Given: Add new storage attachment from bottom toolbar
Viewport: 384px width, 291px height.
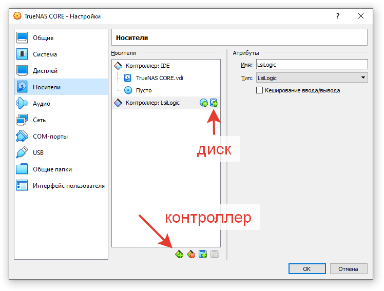Looking at the screenshot, I should coord(203,254).
